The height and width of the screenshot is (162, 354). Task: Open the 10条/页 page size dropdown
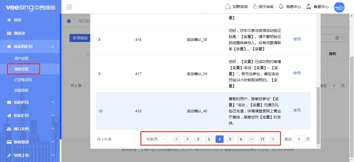(155, 139)
